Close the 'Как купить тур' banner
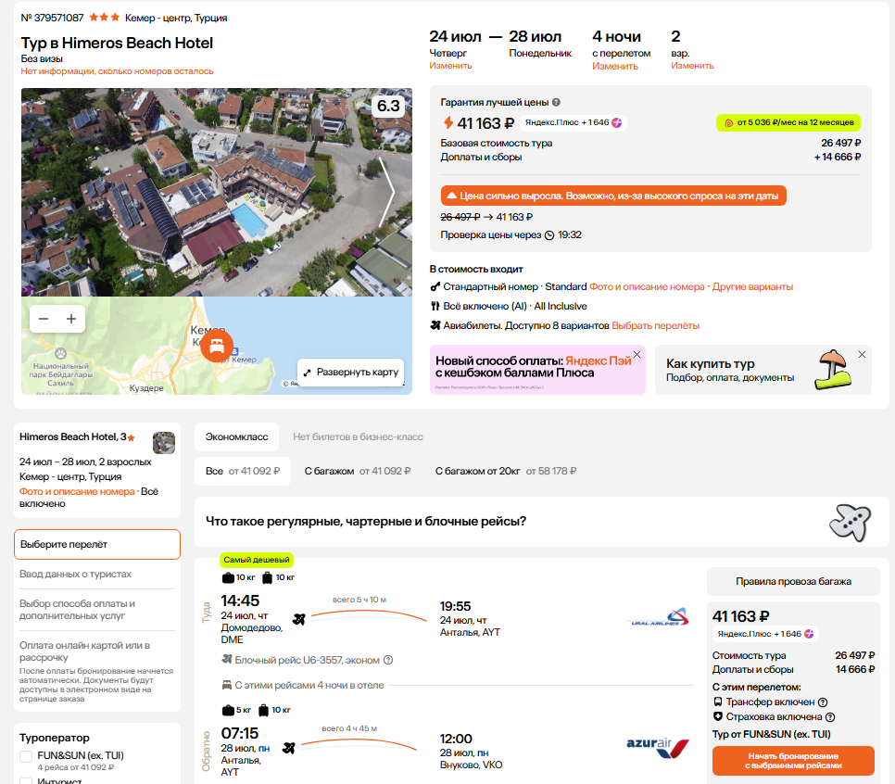Viewport: 895px width, 784px height. 862,355
